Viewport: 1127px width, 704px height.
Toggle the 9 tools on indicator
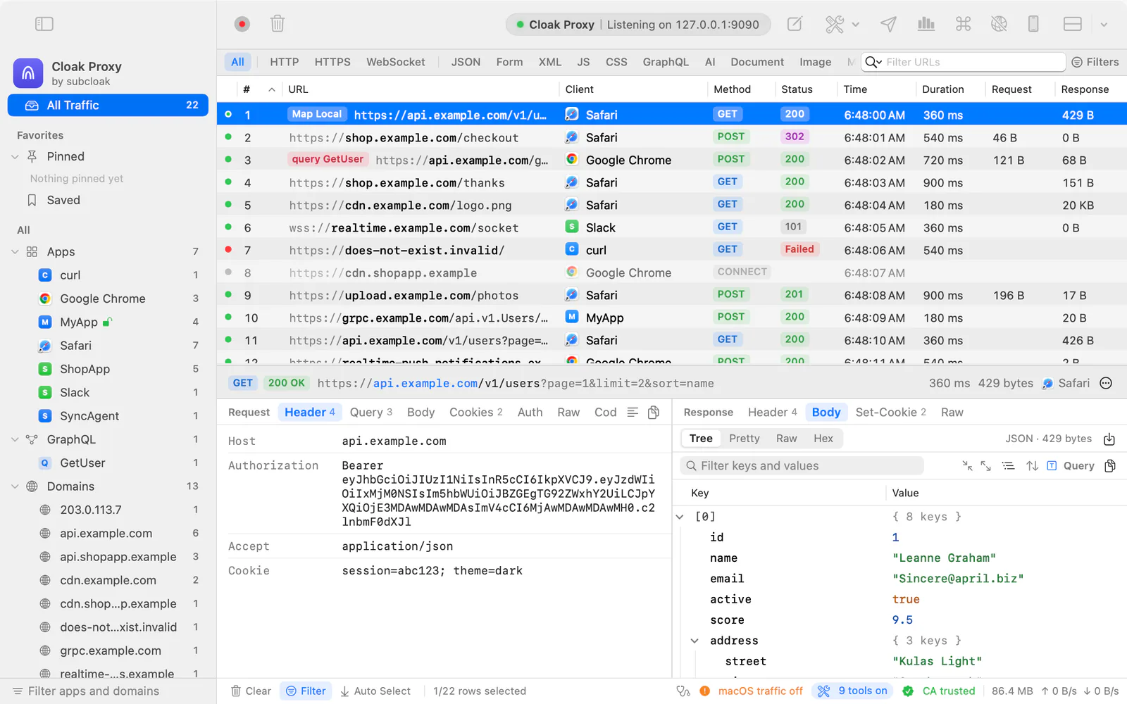coord(852,691)
